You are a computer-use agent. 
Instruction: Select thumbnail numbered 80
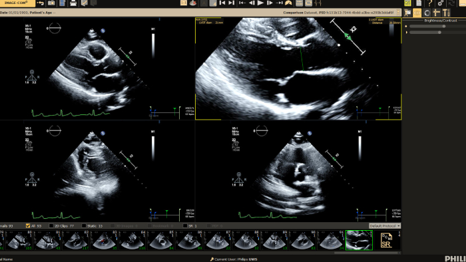(19, 240)
